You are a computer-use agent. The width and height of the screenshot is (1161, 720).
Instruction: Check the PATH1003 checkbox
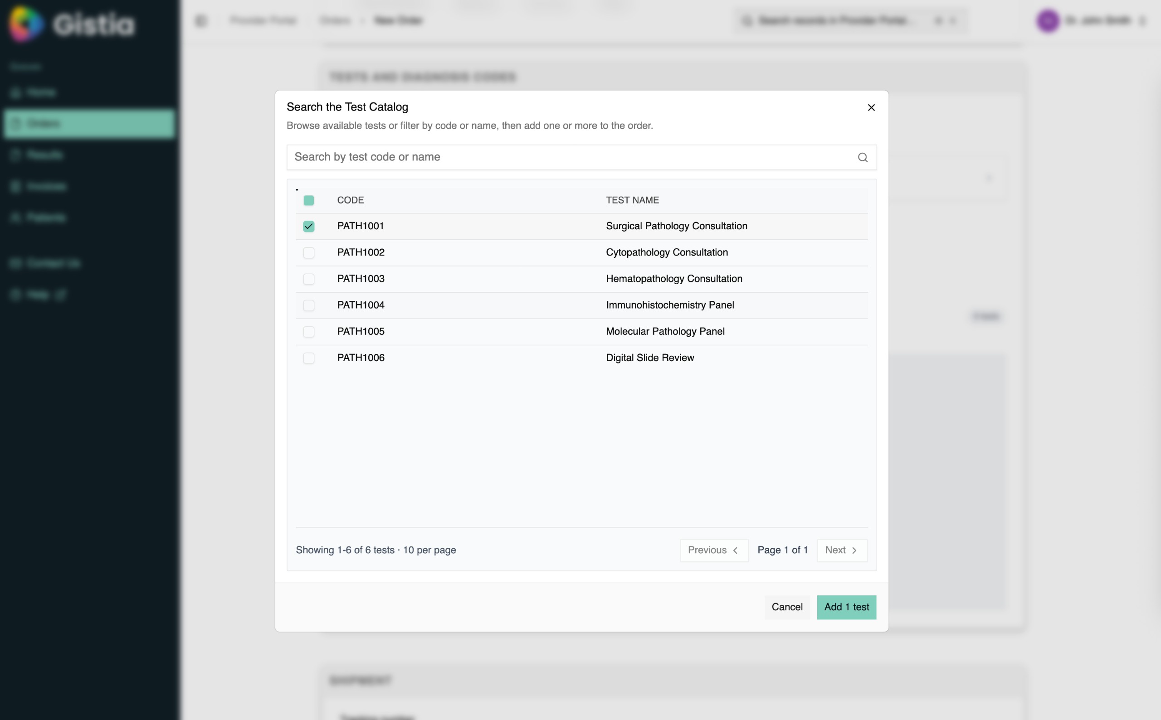coord(309,279)
